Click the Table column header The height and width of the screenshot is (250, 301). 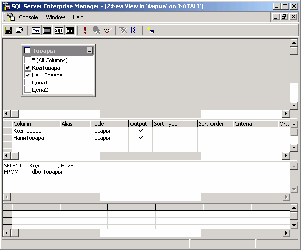click(109, 124)
